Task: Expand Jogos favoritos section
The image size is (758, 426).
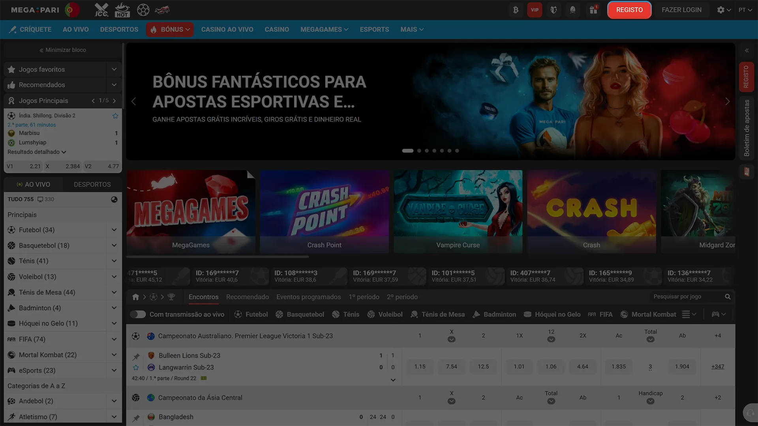Action: tap(114, 69)
